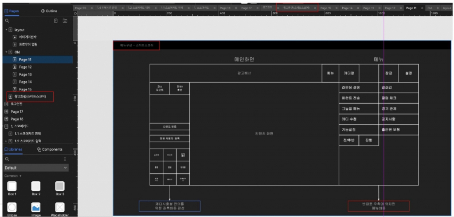
Task: Select the Box 3 widget
Action: (60, 187)
